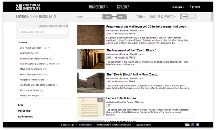Click the Affinez votre recherche field

43,32
